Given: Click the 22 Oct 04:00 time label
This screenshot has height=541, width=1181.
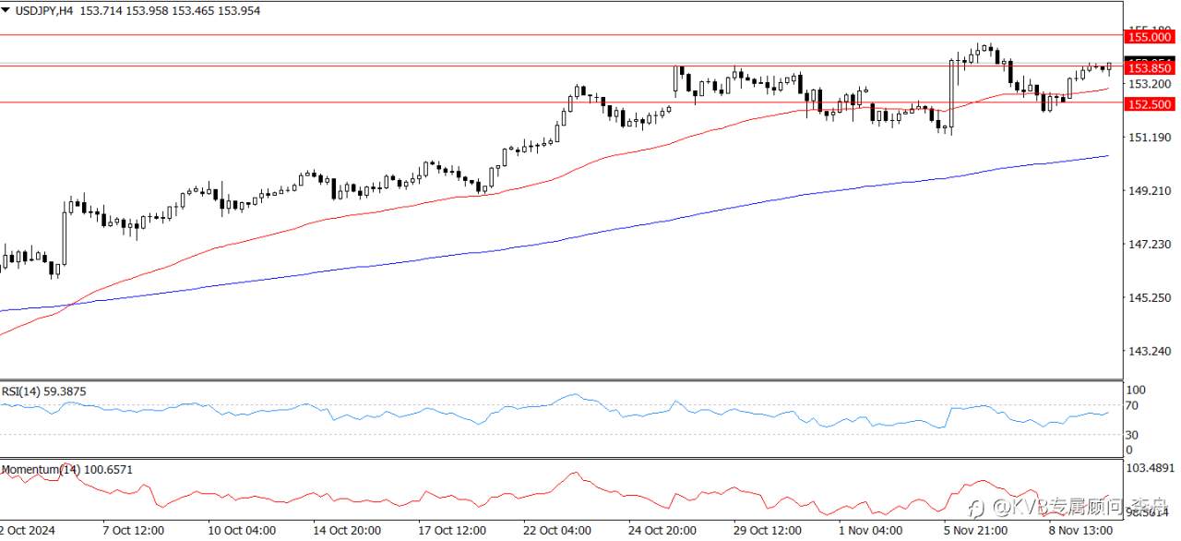Looking at the screenshot, I should point(557,532).
